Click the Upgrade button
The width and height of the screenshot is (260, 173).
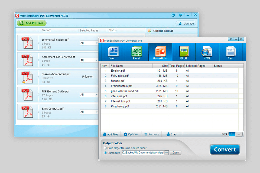[x=186, y=24]
